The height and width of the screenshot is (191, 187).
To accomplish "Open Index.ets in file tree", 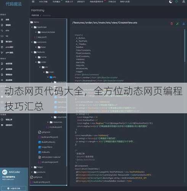I will (44, 152).
